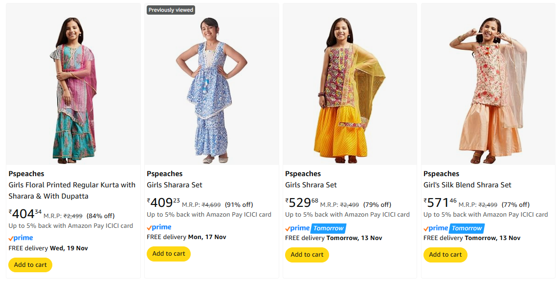Click the ₹404 price on the first product
The height and width of the screenshot is (282, 556).
(x=25, y=214)
